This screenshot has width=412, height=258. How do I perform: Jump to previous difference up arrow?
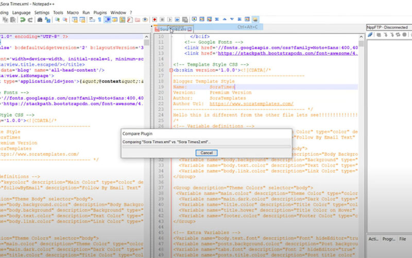point(225,20)
